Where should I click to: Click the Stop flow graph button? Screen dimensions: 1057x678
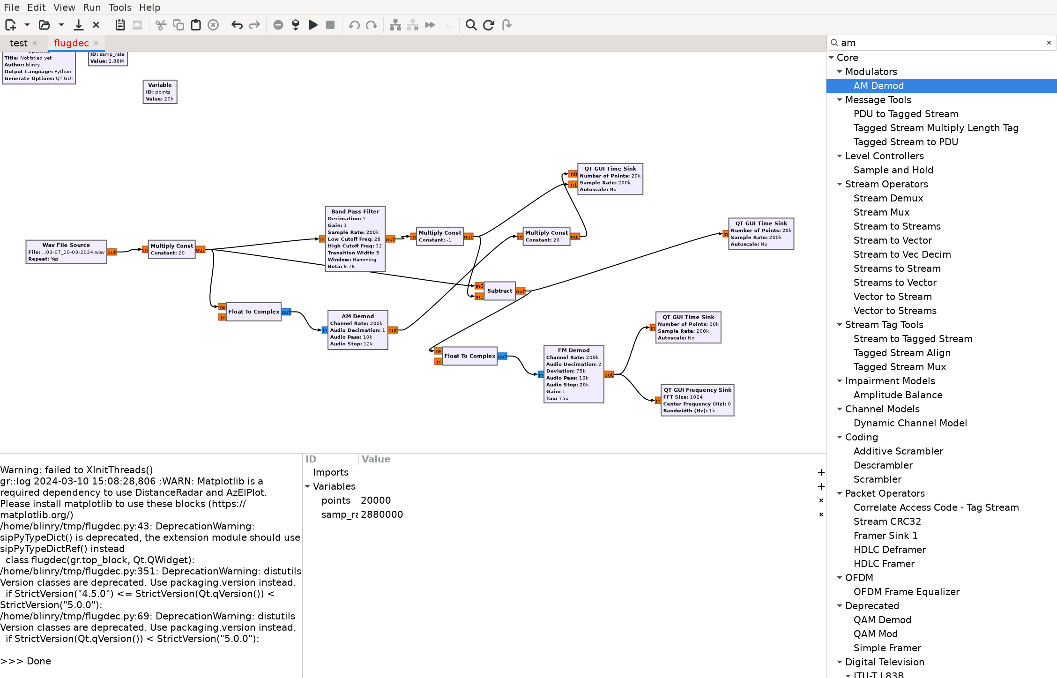point(330,25)
